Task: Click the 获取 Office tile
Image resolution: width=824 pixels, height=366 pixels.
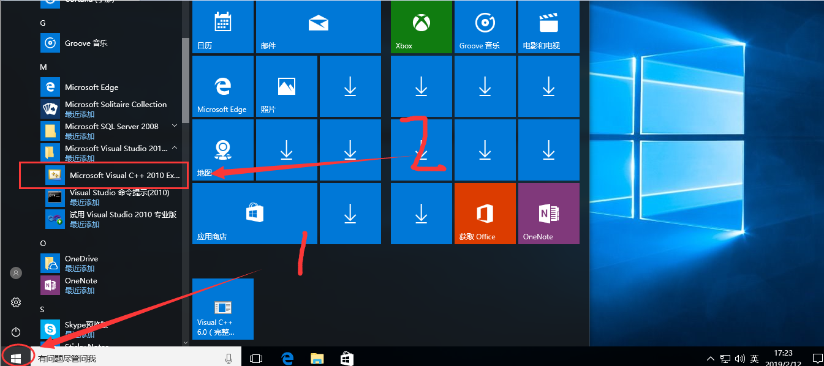Action: click(485, 214)
